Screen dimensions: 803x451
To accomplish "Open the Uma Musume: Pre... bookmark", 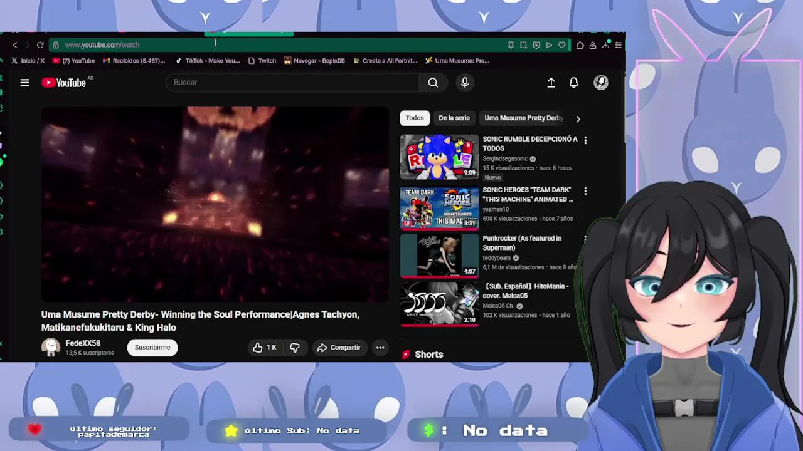I will 457,61.
